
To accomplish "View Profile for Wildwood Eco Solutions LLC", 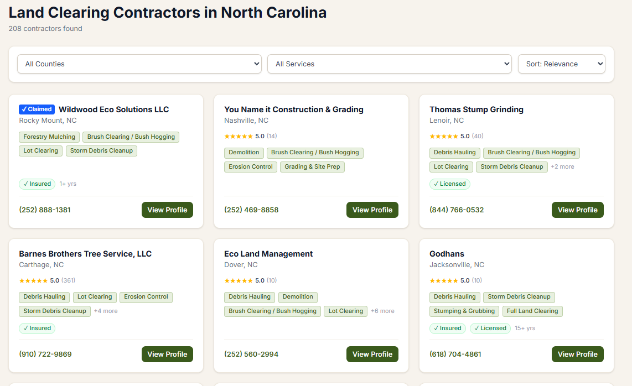I will (167, 210).
